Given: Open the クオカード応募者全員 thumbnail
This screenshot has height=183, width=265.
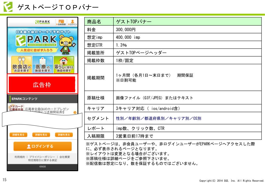Looking at the screenshot, I should tap(16, 108).
